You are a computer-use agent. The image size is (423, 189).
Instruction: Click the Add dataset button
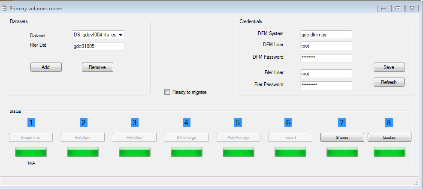click(46, 67)
